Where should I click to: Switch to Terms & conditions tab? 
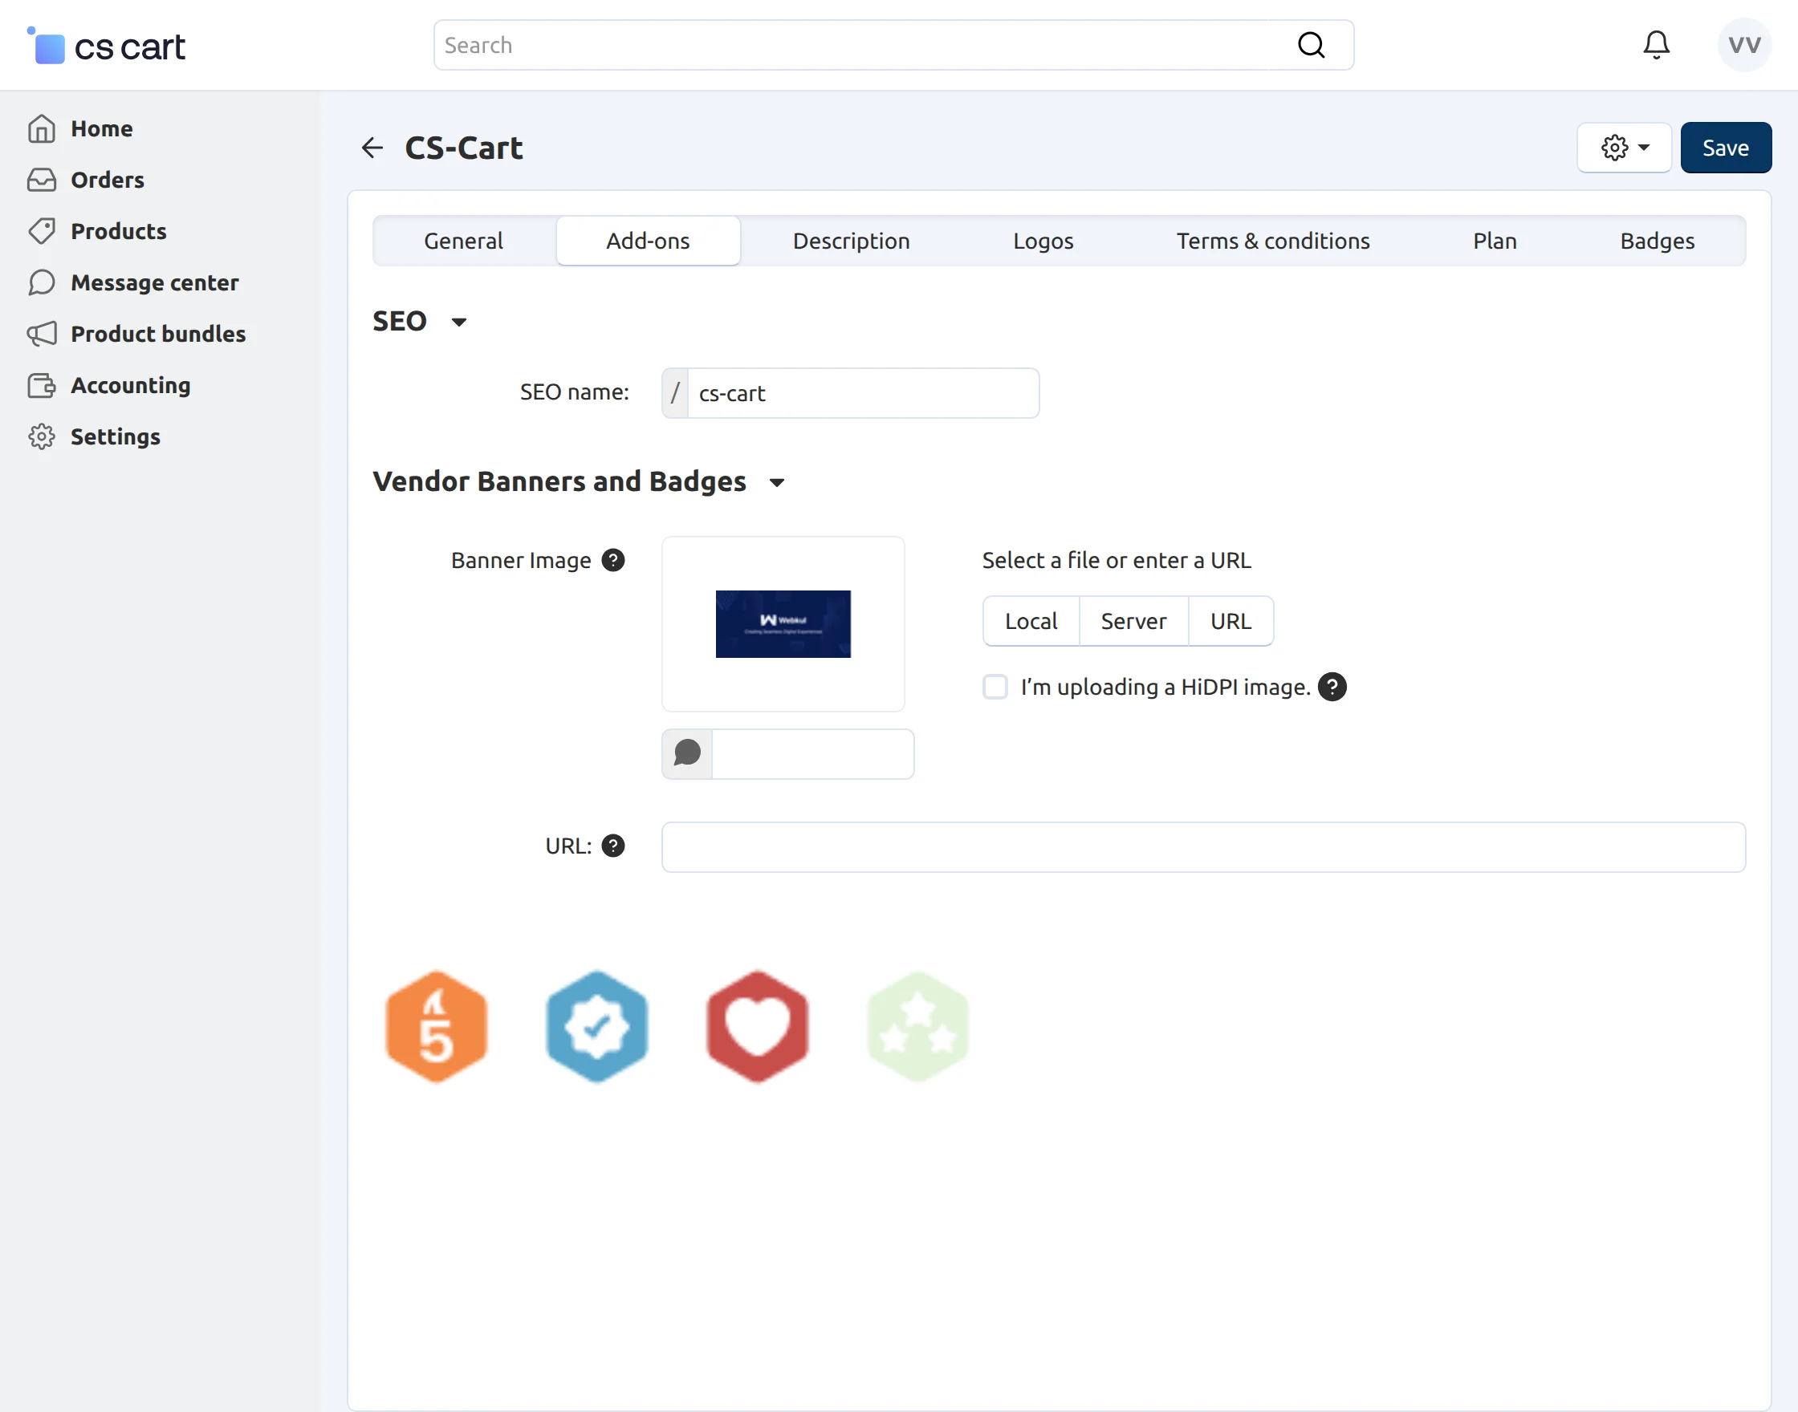click(x=1273, y=241)
